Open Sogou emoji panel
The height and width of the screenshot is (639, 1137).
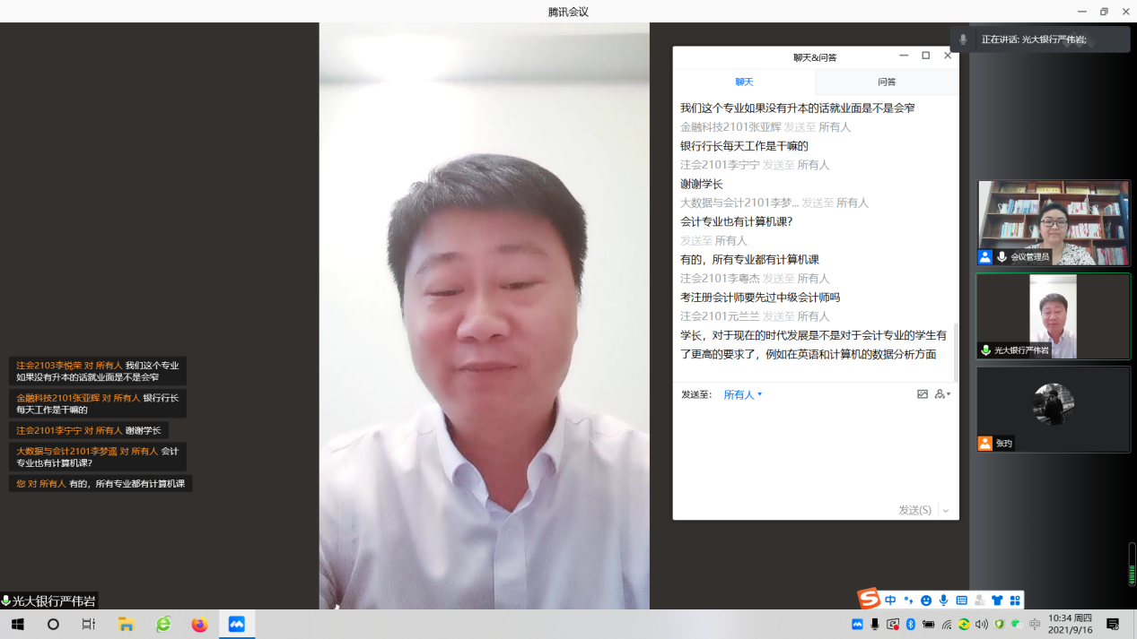[926, 600]
